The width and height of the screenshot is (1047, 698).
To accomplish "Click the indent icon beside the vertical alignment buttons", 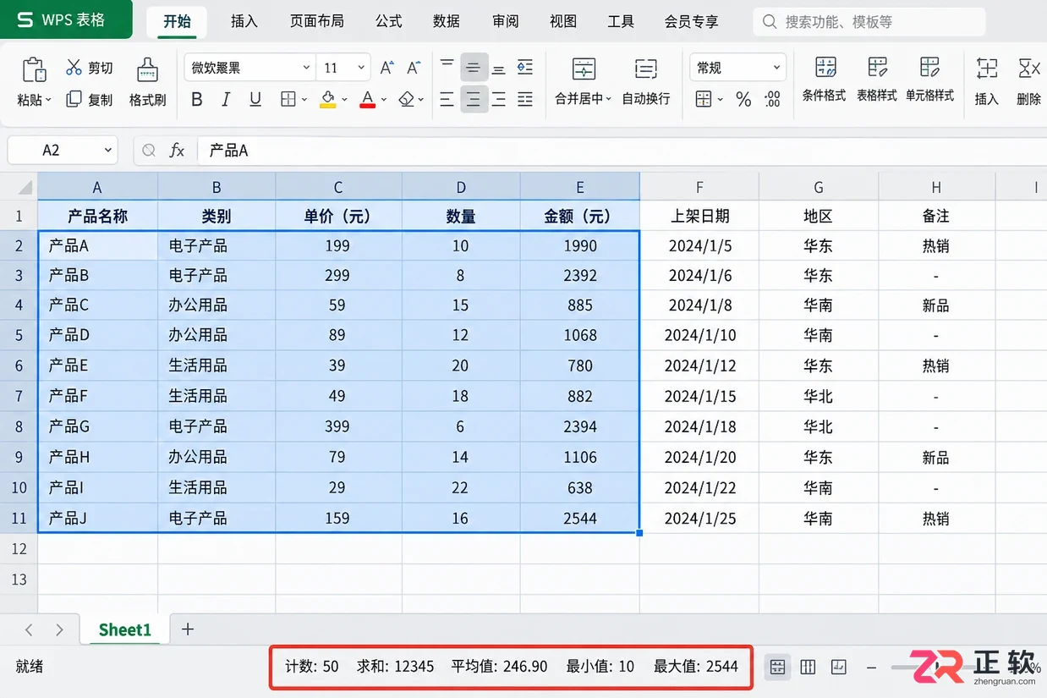I will pyautogui.click(x=525, y=68).
